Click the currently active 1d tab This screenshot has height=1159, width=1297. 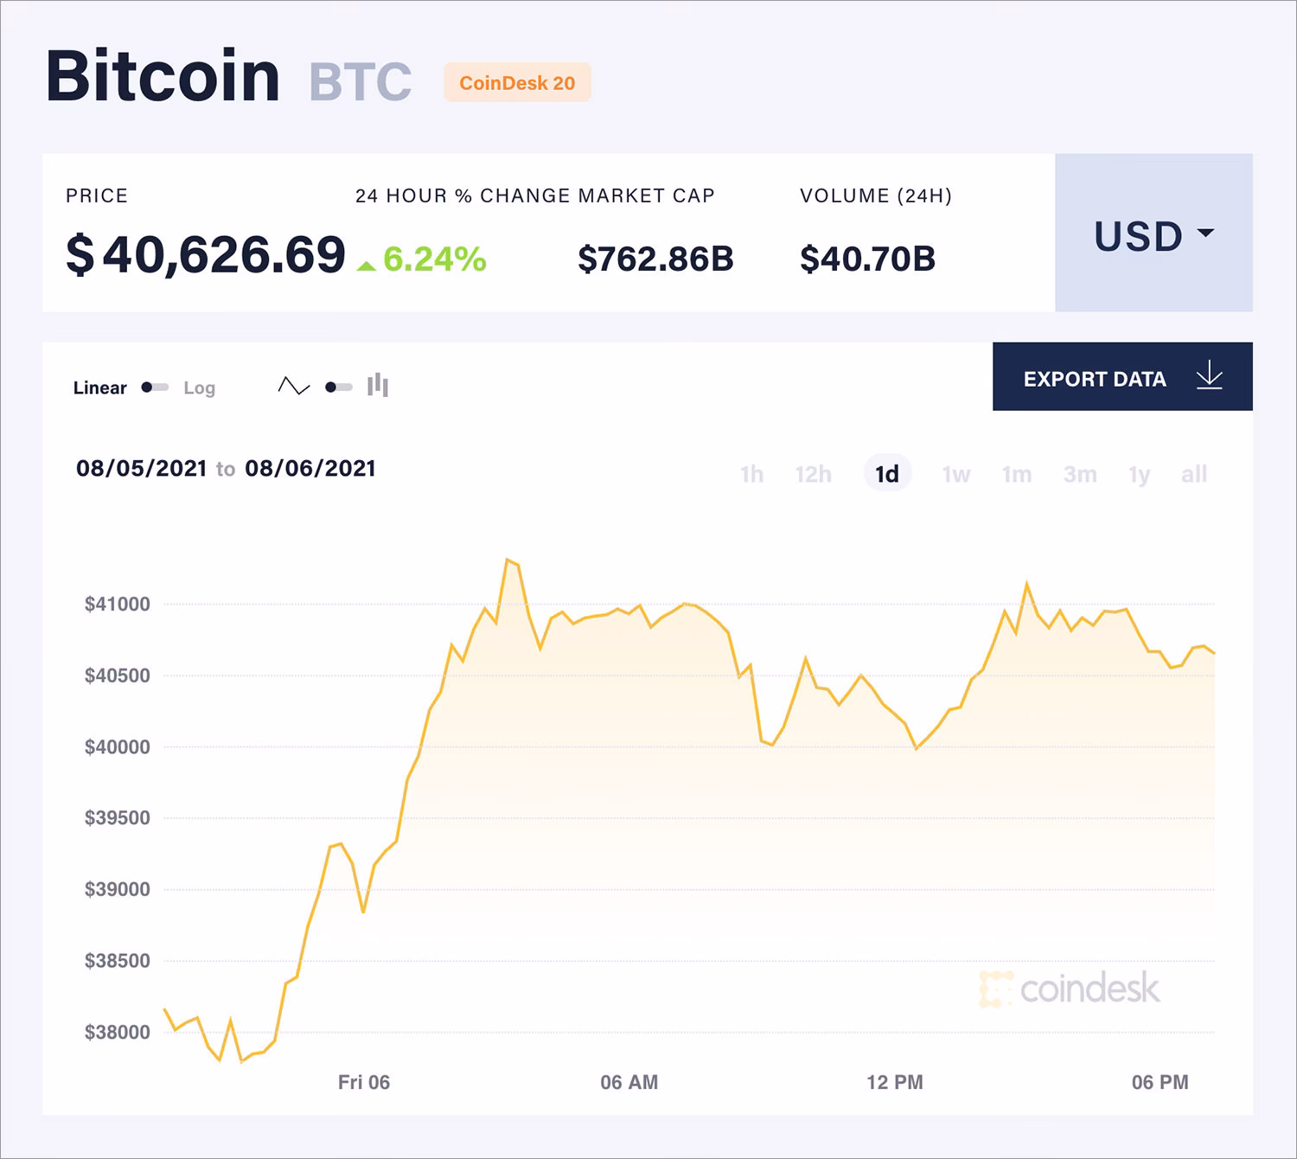(x=887, y=474)
